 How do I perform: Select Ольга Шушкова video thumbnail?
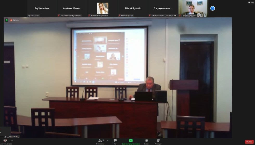[x=193, y=8]
